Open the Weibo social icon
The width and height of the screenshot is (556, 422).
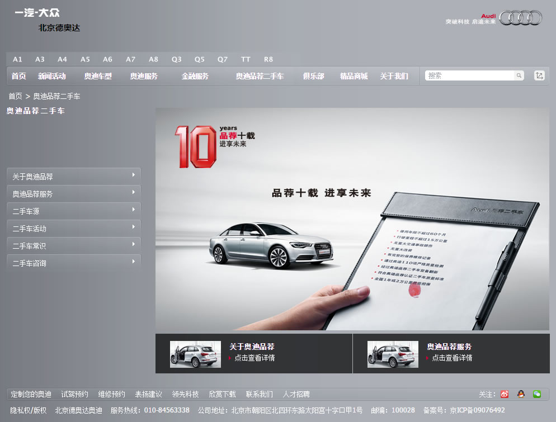click(505, 394)
